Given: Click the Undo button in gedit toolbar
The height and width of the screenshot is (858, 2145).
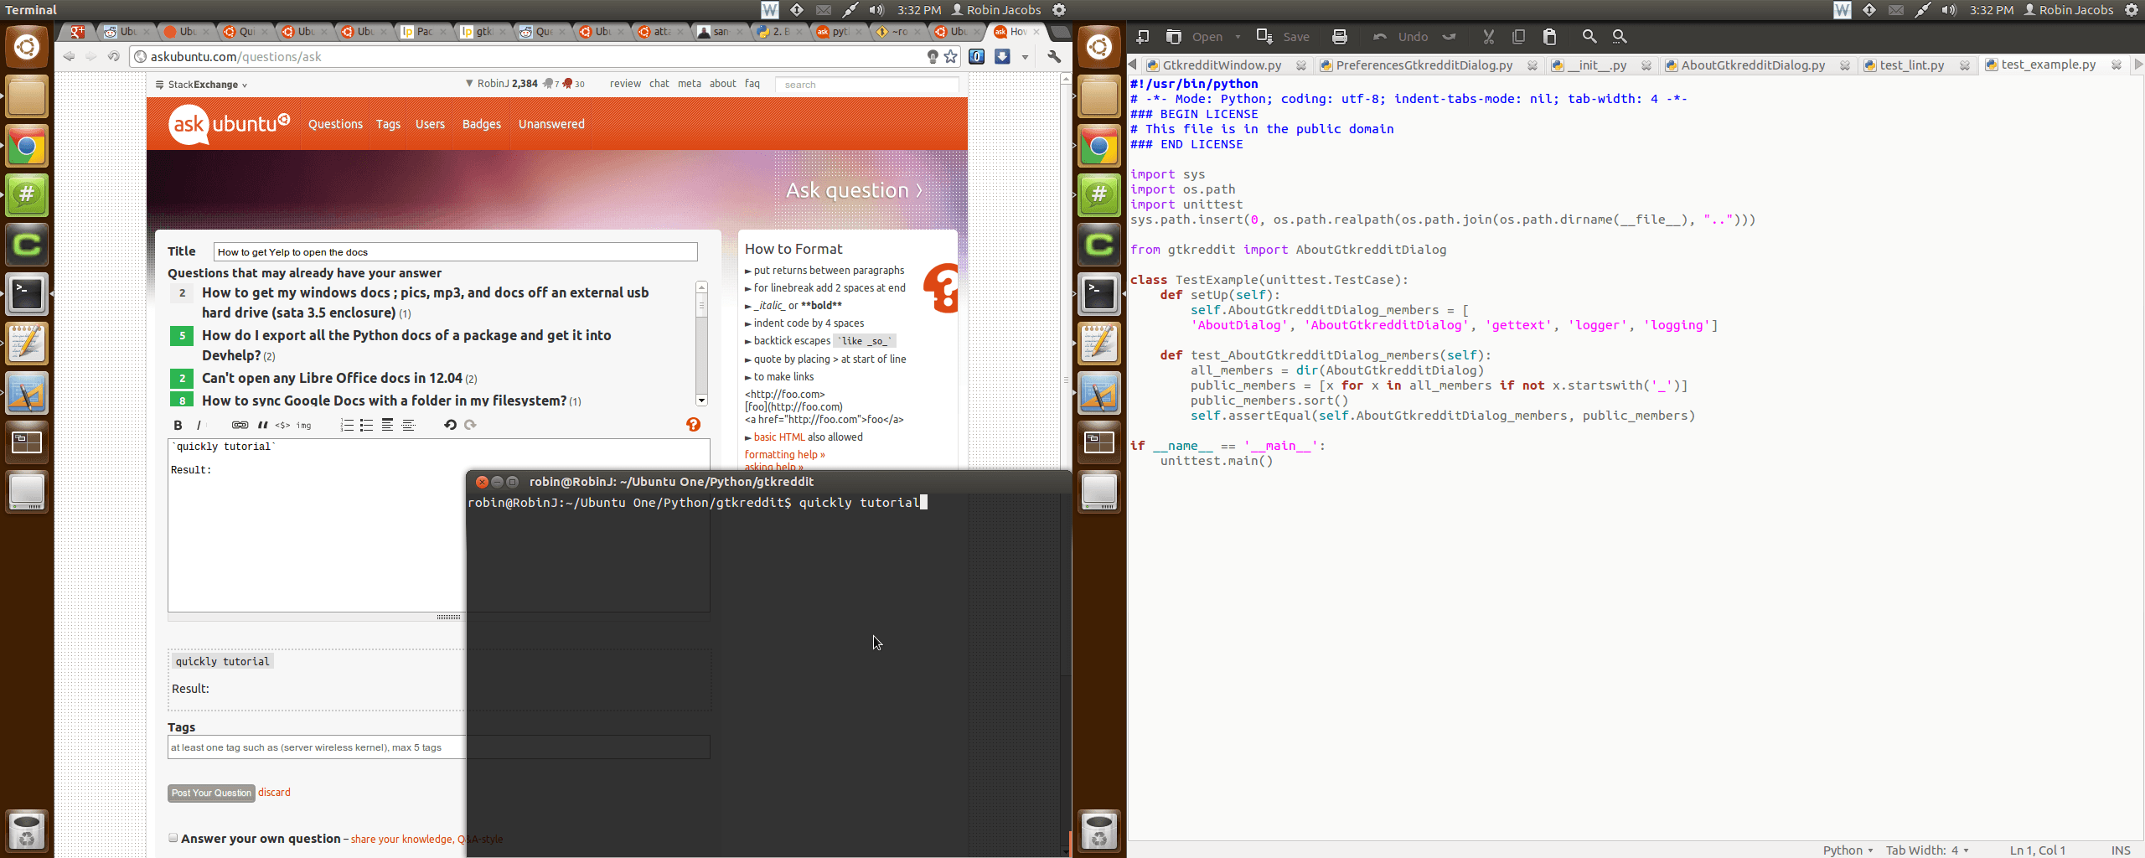Looking at the screenshot, I should pos(1400,36).
